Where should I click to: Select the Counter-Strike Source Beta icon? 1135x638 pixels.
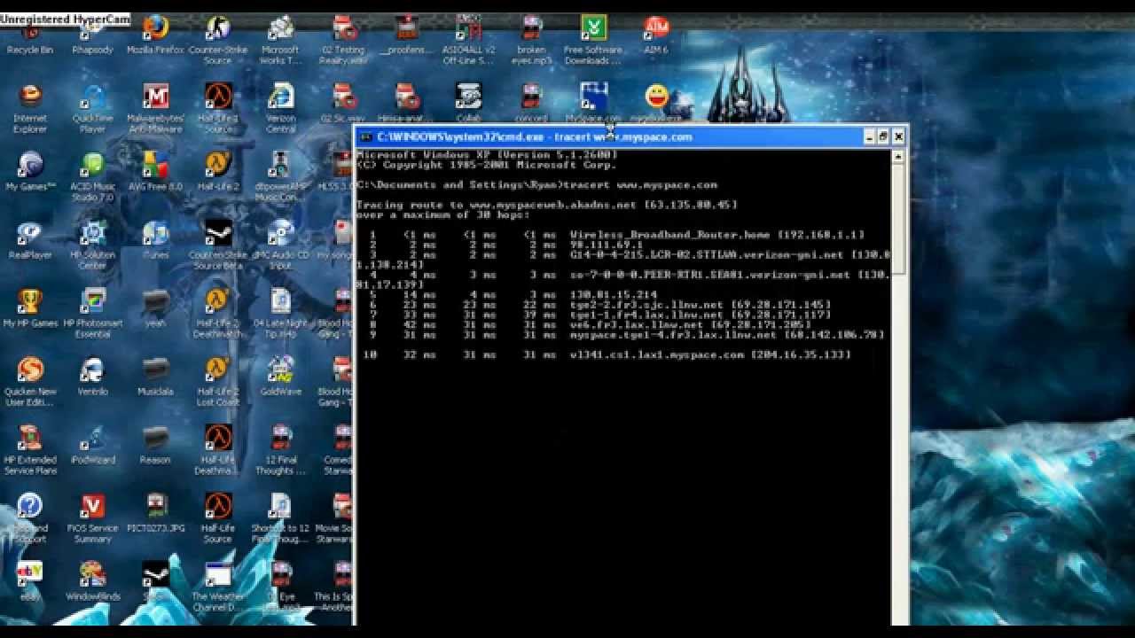217,245
